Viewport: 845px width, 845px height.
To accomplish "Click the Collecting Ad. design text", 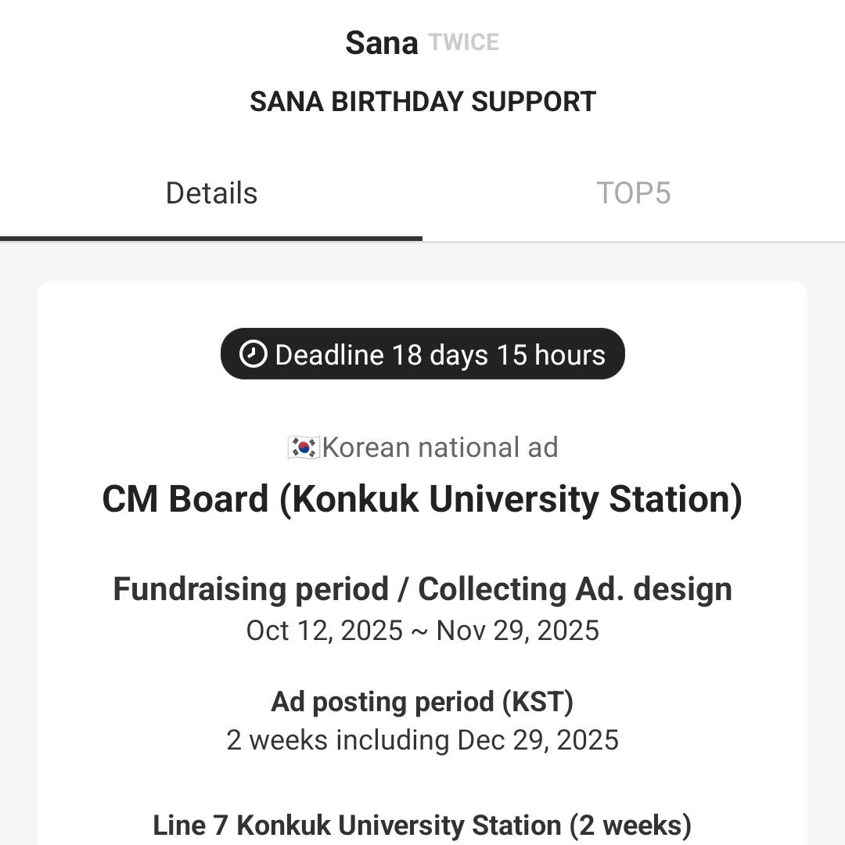I will (x=575, y=589).
